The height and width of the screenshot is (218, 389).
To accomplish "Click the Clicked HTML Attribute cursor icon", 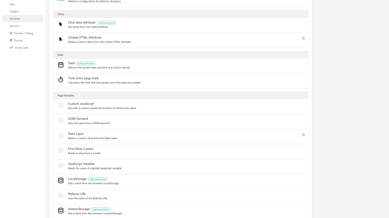I will [x=60, y=39].
